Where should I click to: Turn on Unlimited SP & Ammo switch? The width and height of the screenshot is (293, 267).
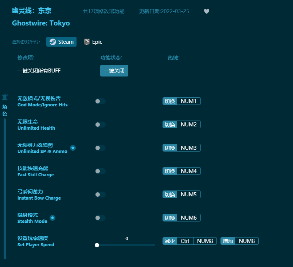point(100,148)
